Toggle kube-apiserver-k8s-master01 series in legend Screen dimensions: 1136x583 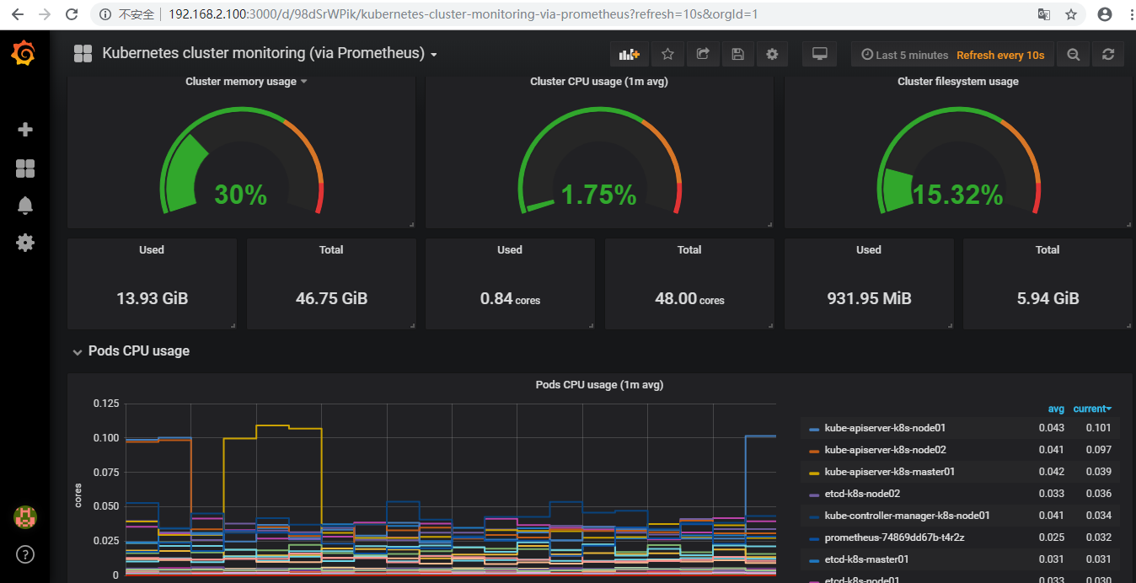[889, 472]
